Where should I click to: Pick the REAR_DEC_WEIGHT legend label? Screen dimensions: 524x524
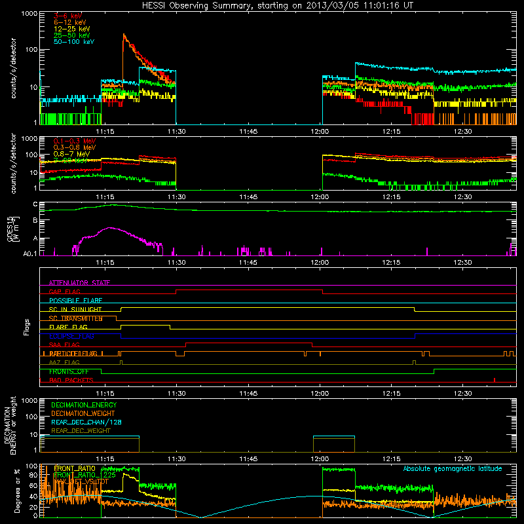[81, 431]
